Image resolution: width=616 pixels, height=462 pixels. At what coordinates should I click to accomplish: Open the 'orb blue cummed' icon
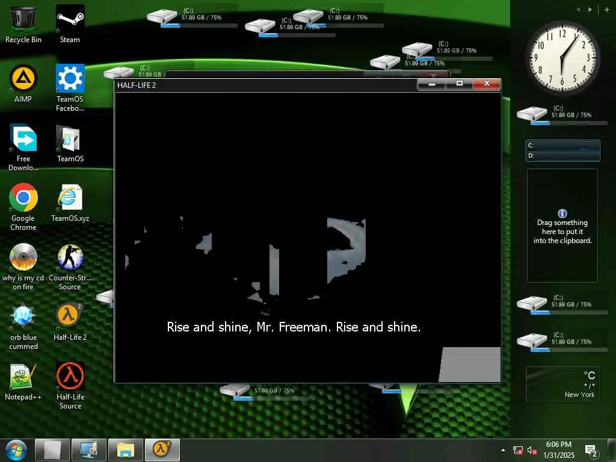click(23, 327)
